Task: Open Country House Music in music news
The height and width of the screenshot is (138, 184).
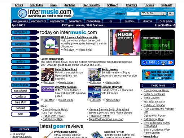Action: [156, 91]
